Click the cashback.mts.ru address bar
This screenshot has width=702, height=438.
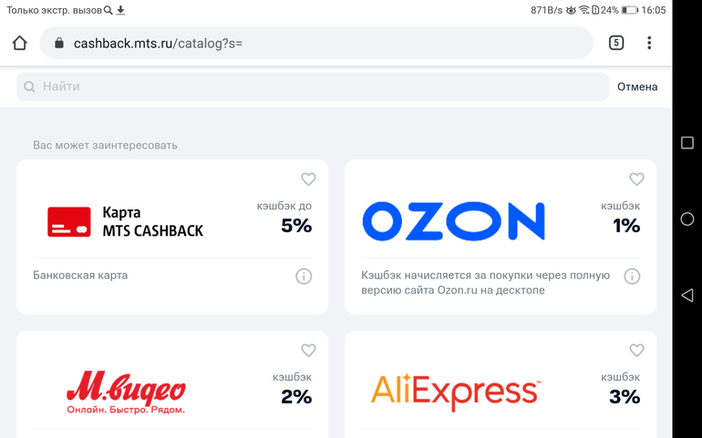pyautogui.click(x=319, y=43)
